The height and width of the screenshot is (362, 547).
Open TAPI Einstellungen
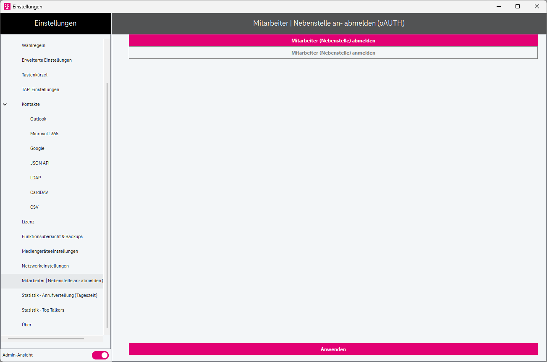pyautogui.click(x=40, y=89)
